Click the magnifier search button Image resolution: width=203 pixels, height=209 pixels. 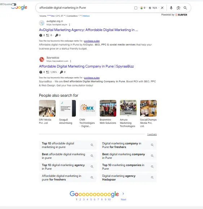click(x=185, y=8)
